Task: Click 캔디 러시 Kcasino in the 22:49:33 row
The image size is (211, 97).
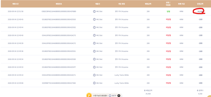Action: point(122,67)
